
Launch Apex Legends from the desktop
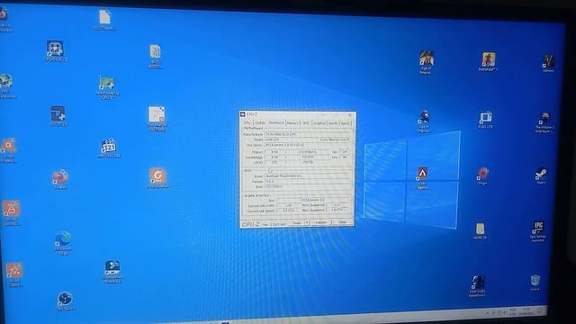422,178
